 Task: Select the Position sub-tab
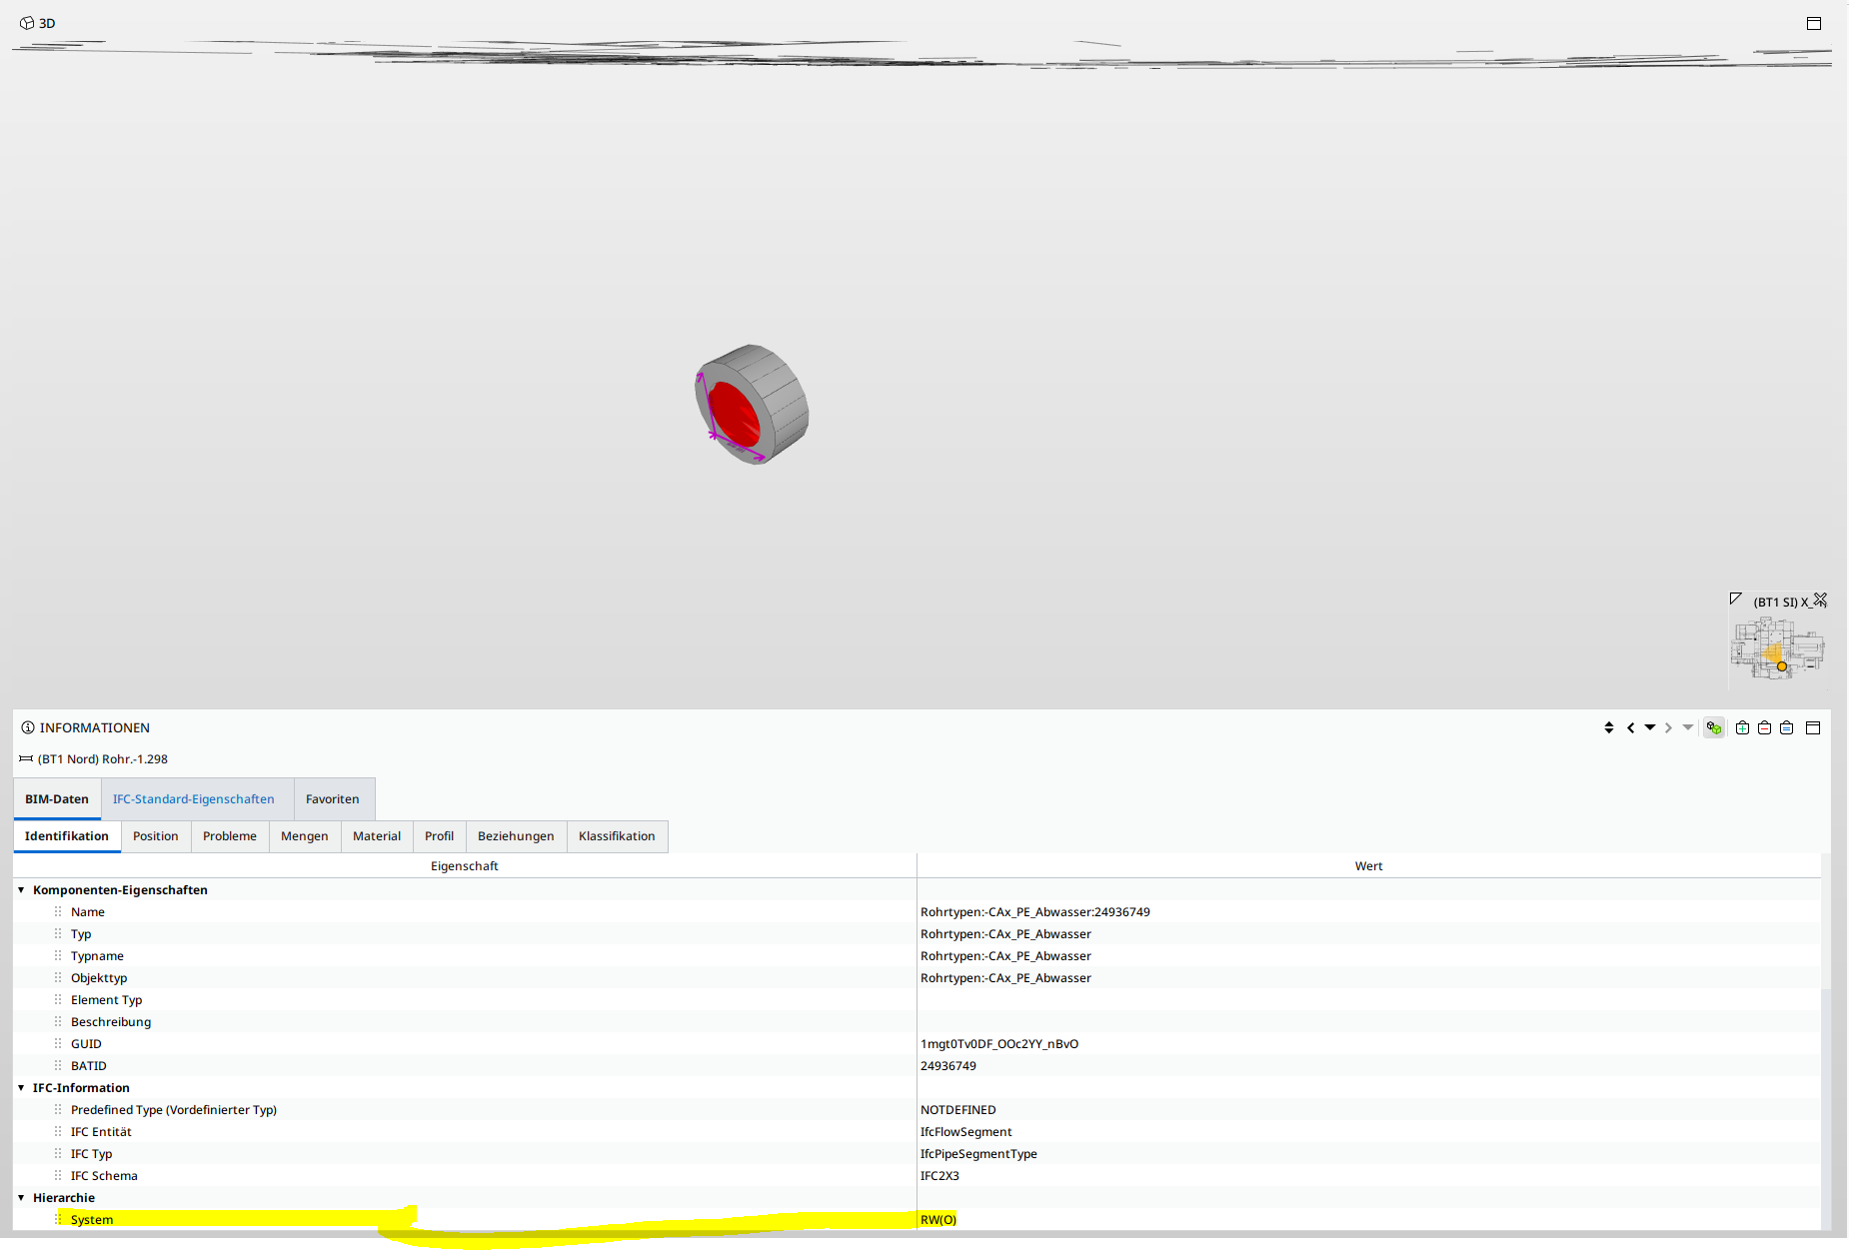[x=156, y=836]
